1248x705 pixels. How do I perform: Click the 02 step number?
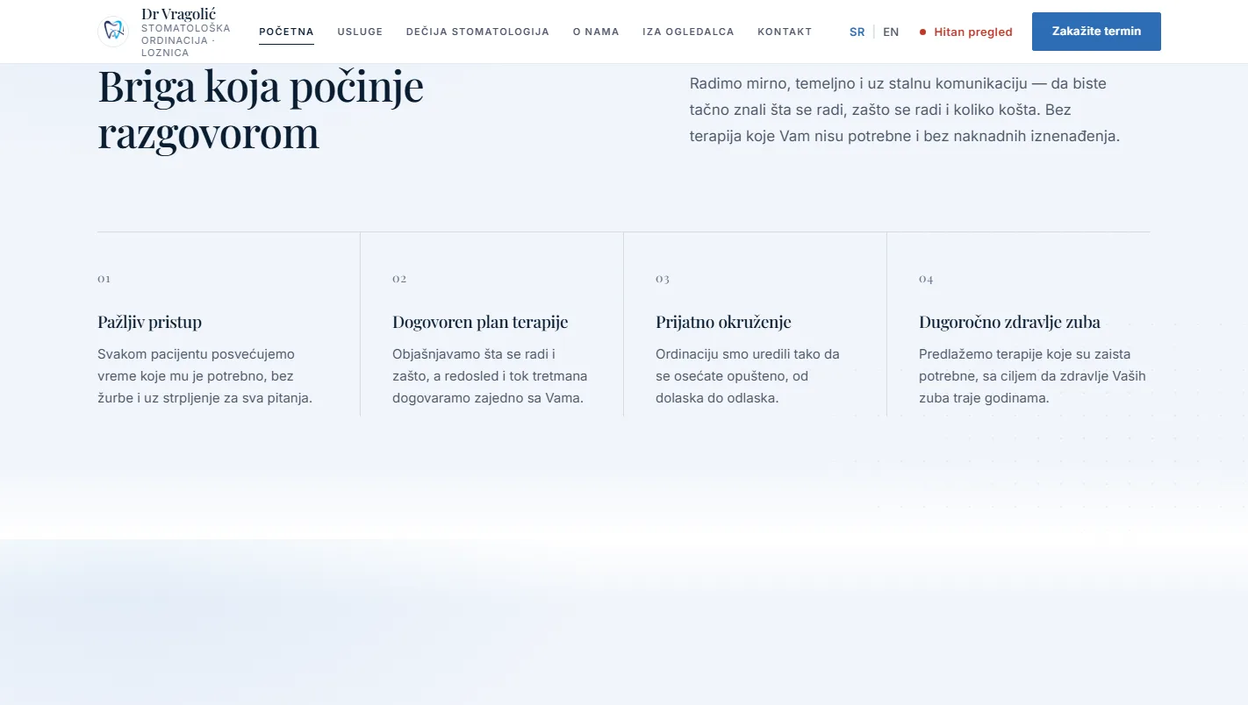pyautogui.click(x=399, y=279)
